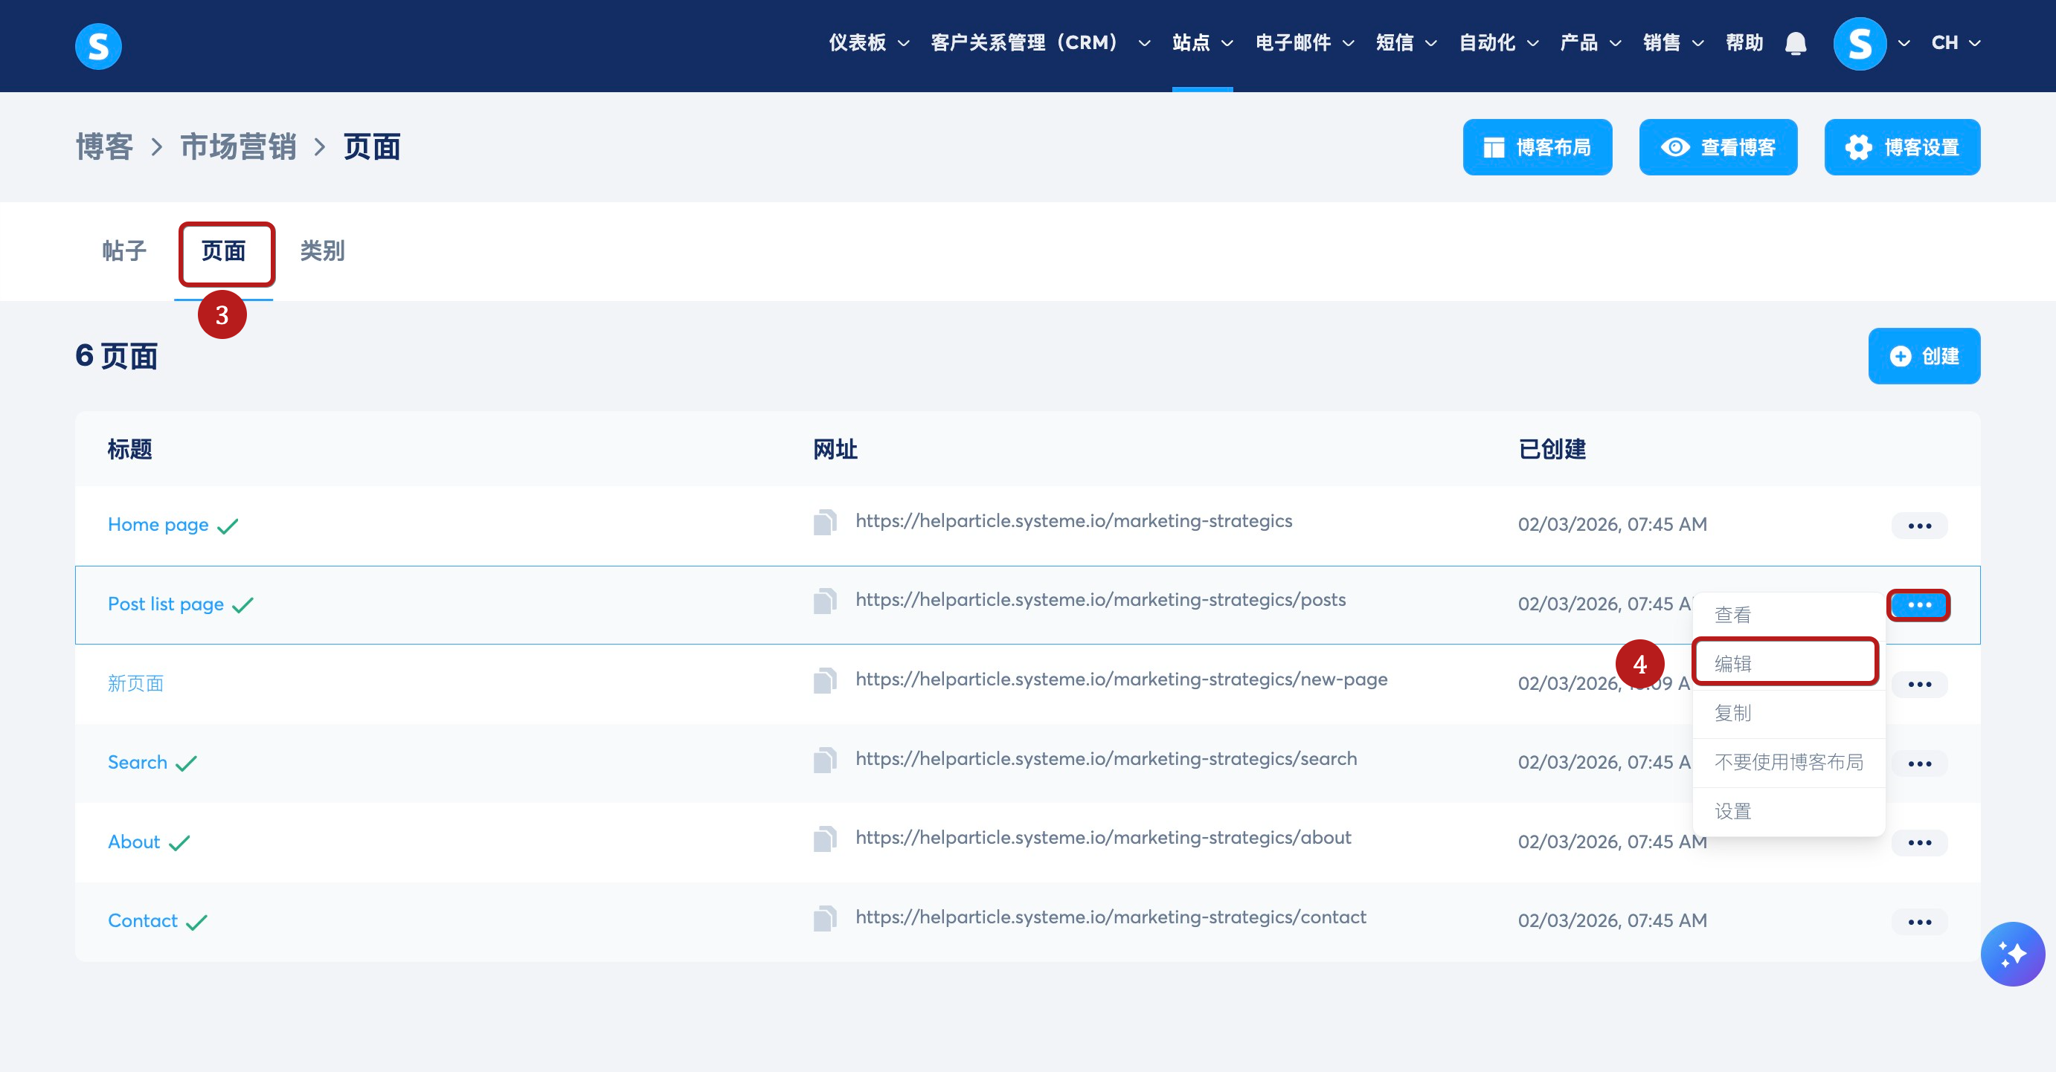The image size is (2056, 1072).
Task: Choose 不要使用博客布局 menu entry
Action: coord(1787,762)
